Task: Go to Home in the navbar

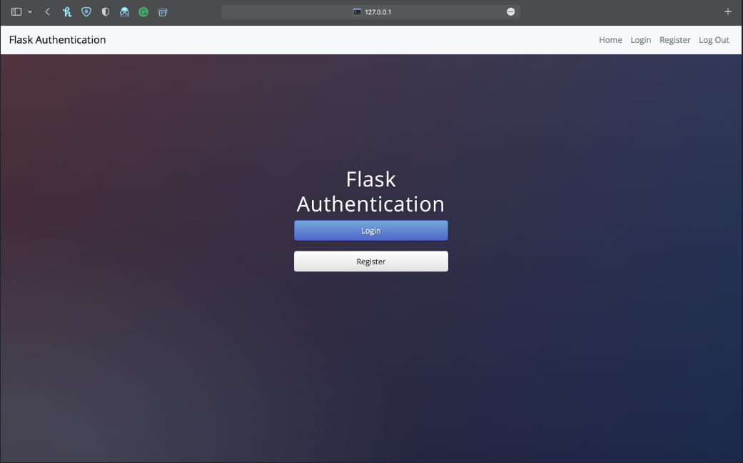Action: click(x=610, y=40)
